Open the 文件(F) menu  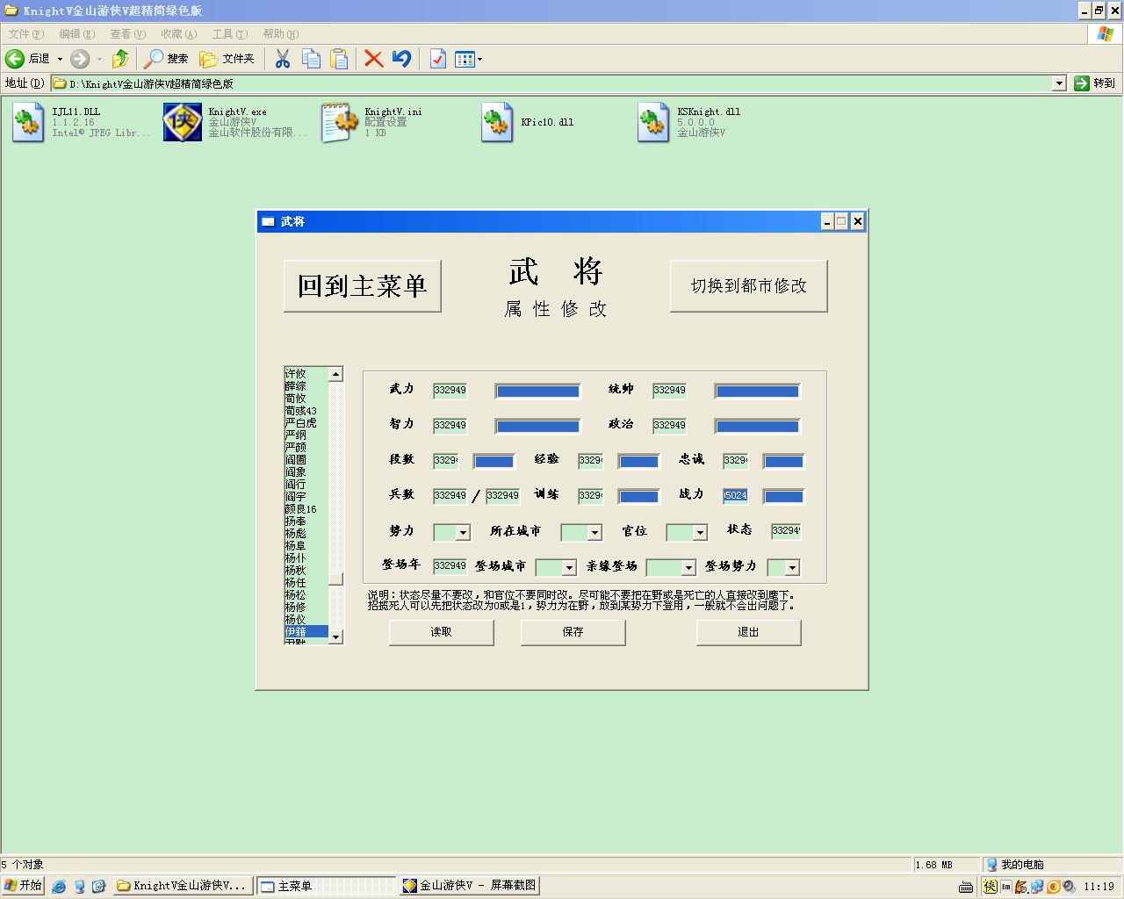(x=25, y=34)
